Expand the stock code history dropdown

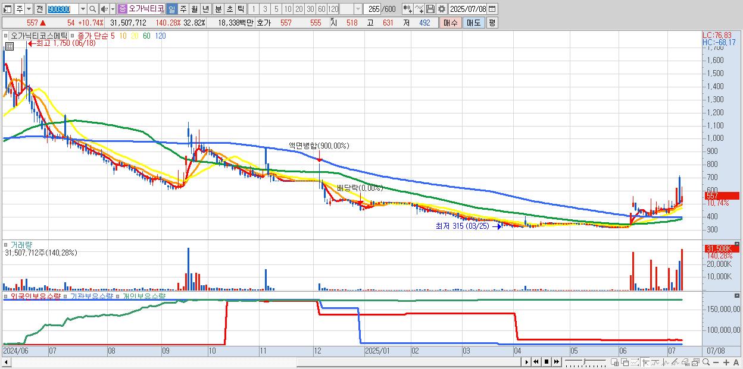(83, 9)
